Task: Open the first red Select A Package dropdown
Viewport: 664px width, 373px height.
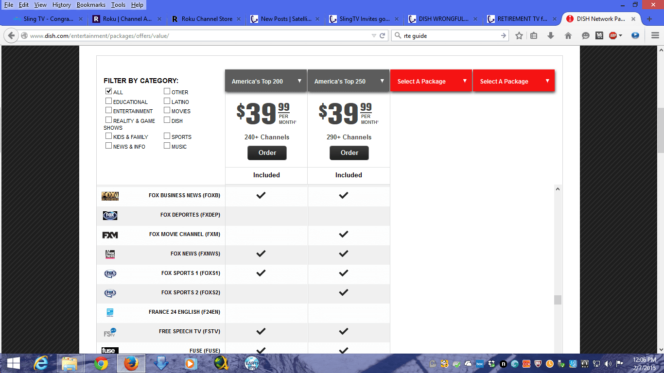Action: [431, 81]
